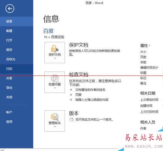Screen dimensions: 163x151
Task: Click the 页脚 bullet item
Action: [x=78, y=95]
